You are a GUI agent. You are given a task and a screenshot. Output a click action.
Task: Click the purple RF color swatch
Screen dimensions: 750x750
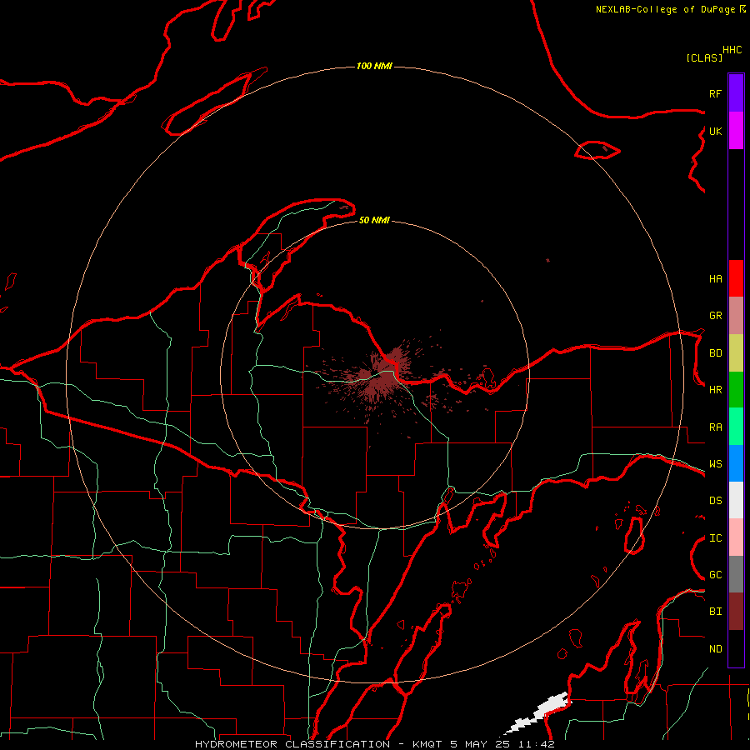[x=736, y=93]
